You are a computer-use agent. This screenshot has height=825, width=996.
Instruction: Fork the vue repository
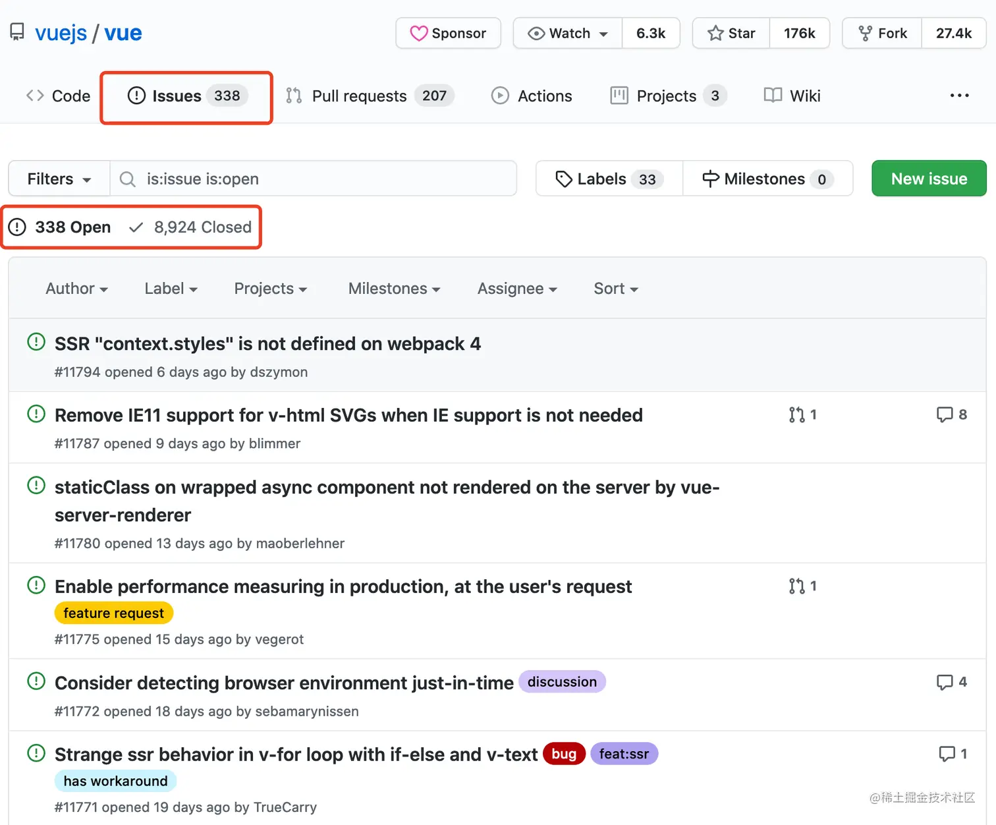tap(882, 33)
